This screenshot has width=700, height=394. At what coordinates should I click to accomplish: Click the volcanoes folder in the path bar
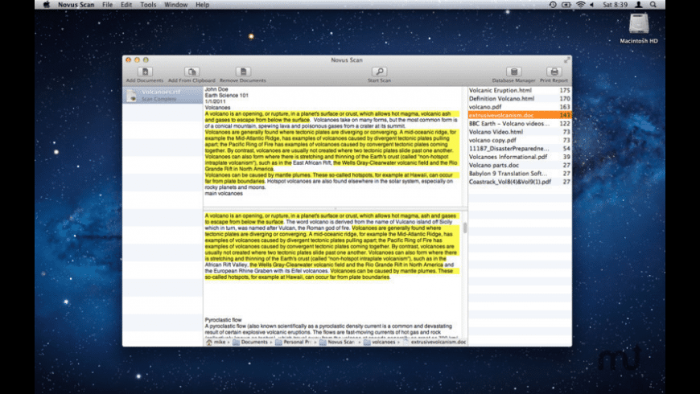click(380, 343)
